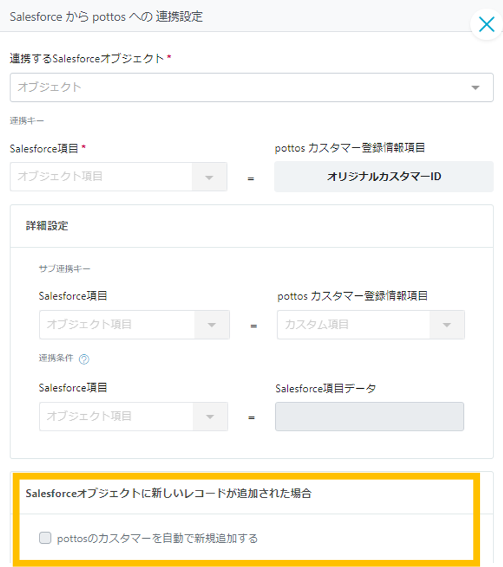
Task: Click the サブ連携キー label
Action: tap(65, 269)
